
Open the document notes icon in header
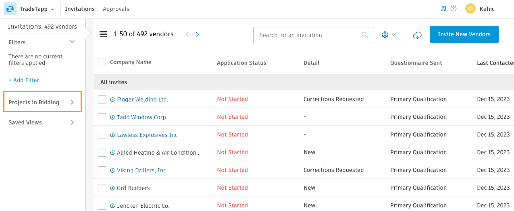tap(443, 8)
